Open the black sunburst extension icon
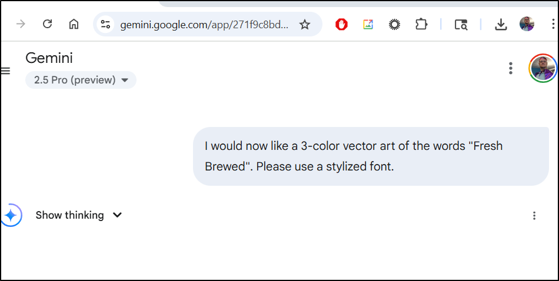Screen dimensions: 559x281 394,24
